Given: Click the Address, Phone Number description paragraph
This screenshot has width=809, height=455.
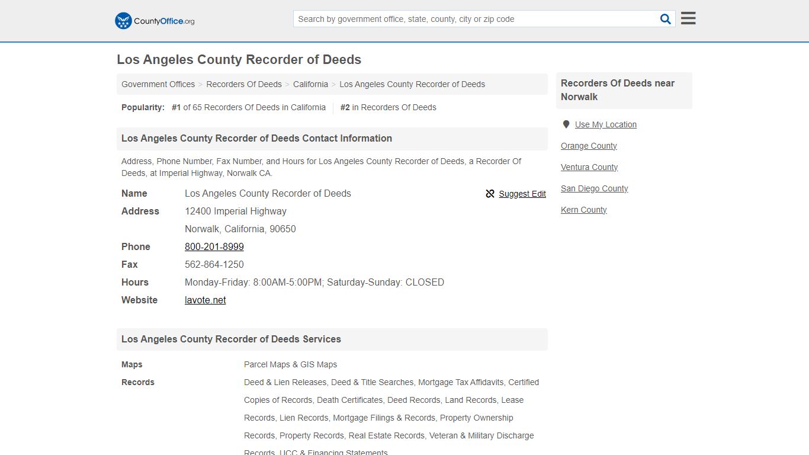Looking at the screenshot, I should click(x=321, y=167).
